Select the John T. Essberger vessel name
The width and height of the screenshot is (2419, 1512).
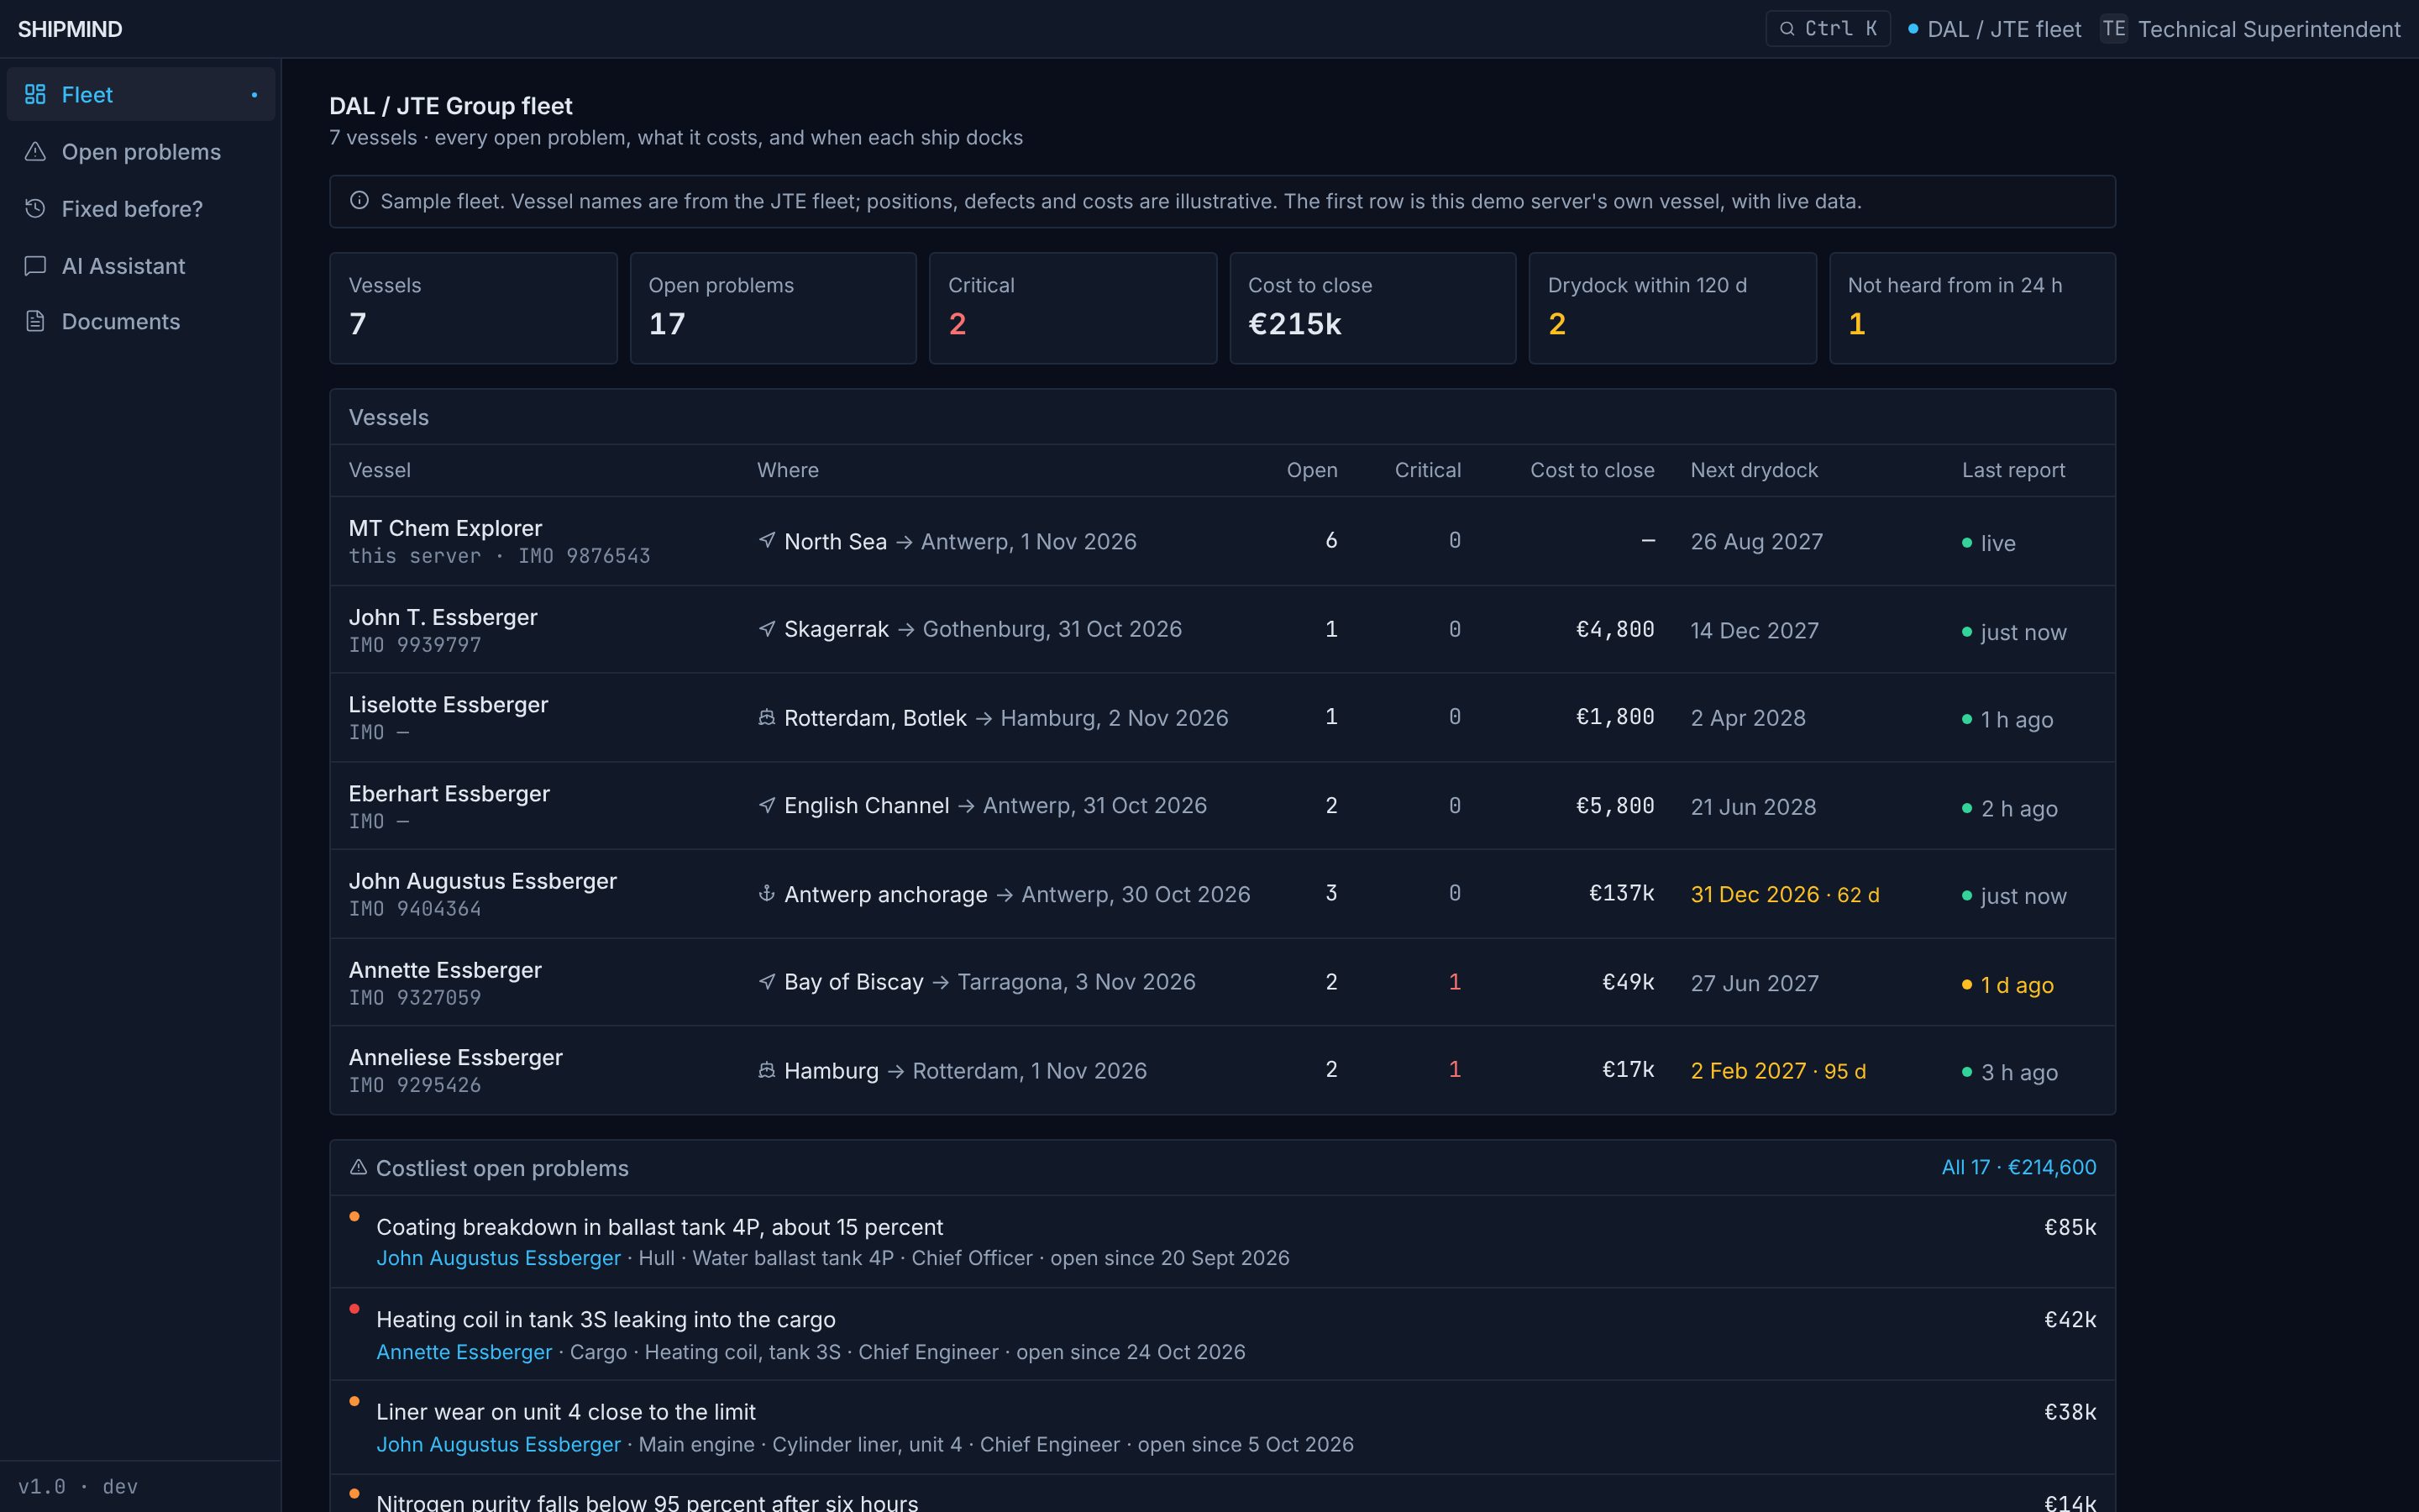[x=443, y=617]
